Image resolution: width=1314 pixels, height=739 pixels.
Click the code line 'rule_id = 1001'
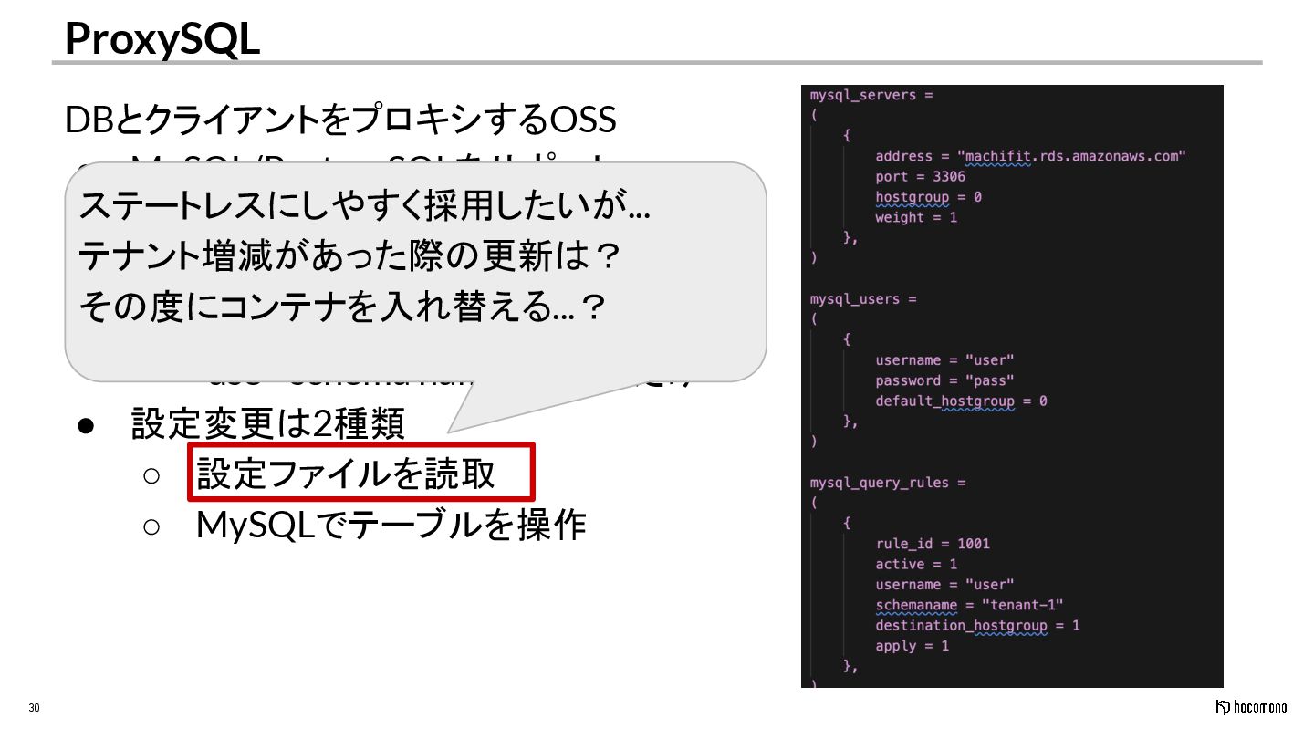tap(933, 544)
